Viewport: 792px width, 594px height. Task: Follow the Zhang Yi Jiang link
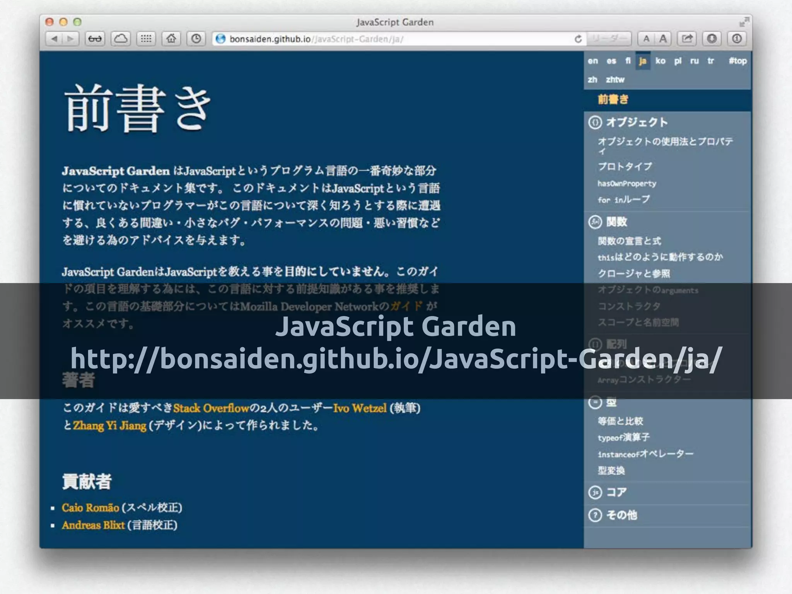110,426
